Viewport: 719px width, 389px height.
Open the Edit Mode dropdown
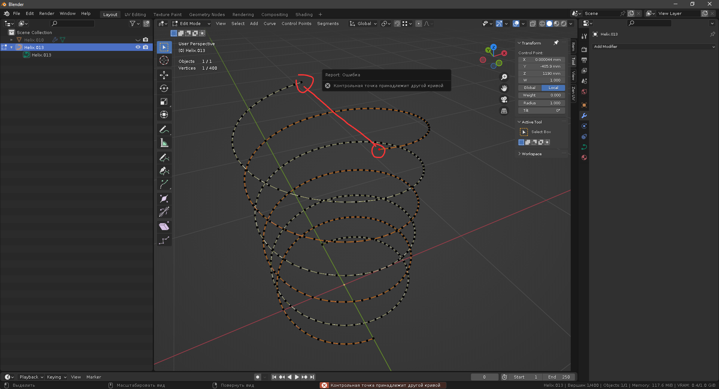coord(191,24)
